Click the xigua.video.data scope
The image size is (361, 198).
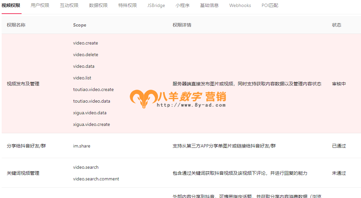pos(90,113)
